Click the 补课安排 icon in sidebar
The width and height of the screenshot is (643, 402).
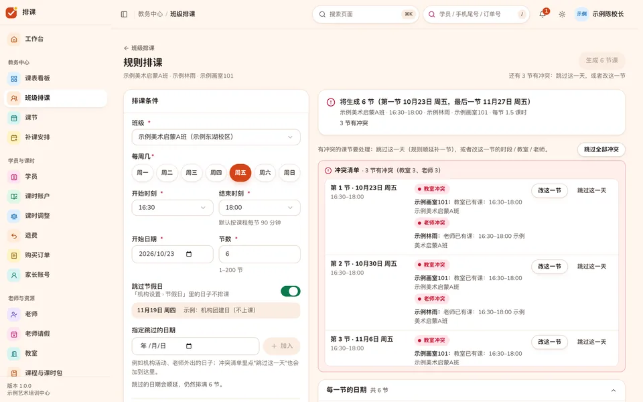(x=14, y=137)
